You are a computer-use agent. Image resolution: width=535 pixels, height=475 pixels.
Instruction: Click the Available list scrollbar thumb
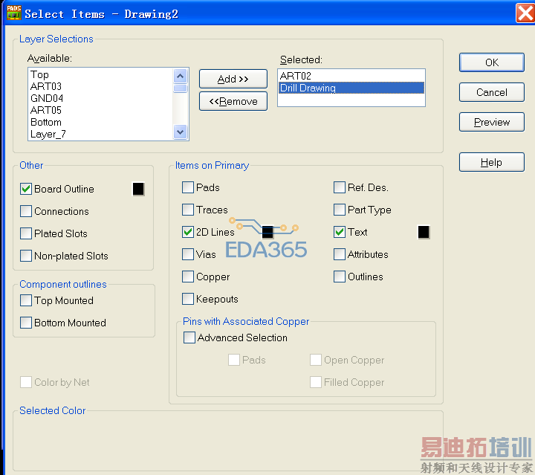pos(181,88)
